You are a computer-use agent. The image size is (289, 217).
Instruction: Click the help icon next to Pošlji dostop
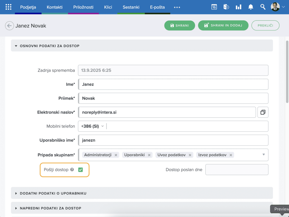click(72, 170)
